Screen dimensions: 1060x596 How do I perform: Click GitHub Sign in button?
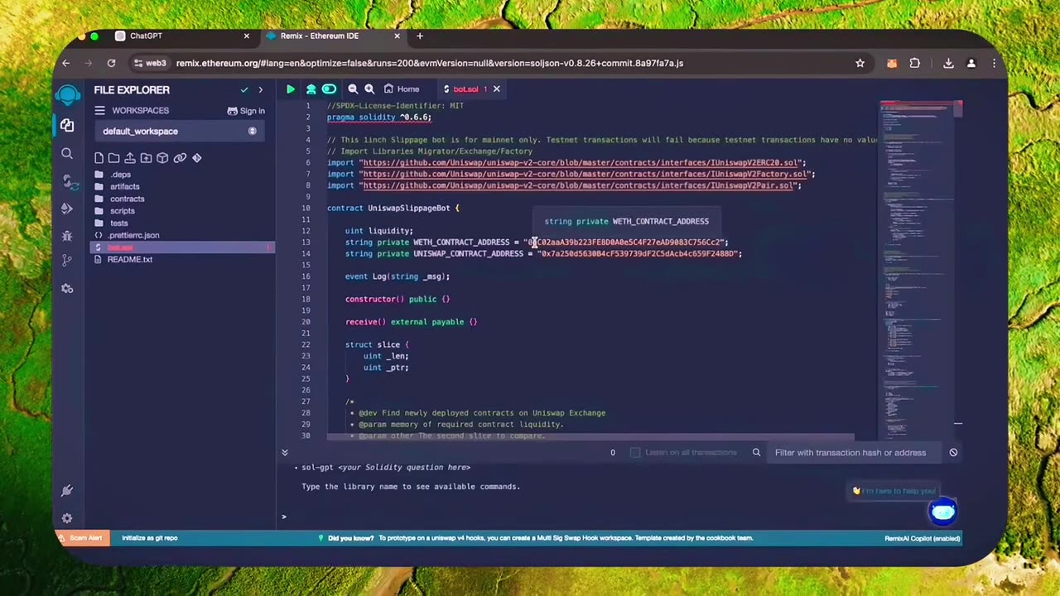click(246, 111)
